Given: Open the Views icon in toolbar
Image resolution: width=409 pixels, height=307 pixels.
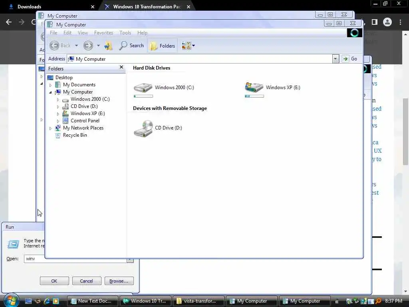Looking at the screenshot, I should click(186, 46).
